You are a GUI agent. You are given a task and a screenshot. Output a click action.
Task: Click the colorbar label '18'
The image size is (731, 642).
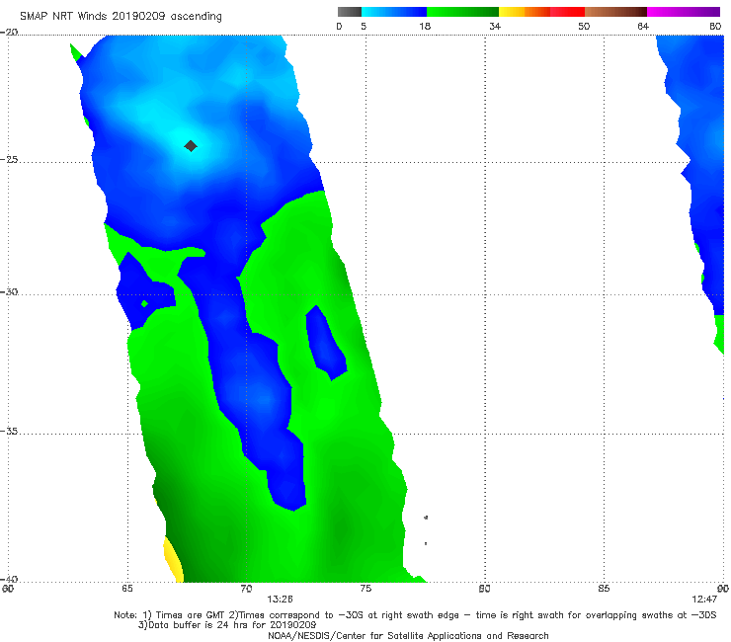coord(425,27)
